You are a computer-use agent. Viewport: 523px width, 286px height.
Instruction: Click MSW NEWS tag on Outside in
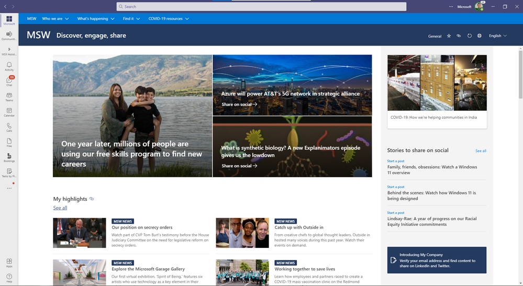(x=285, y=221)
